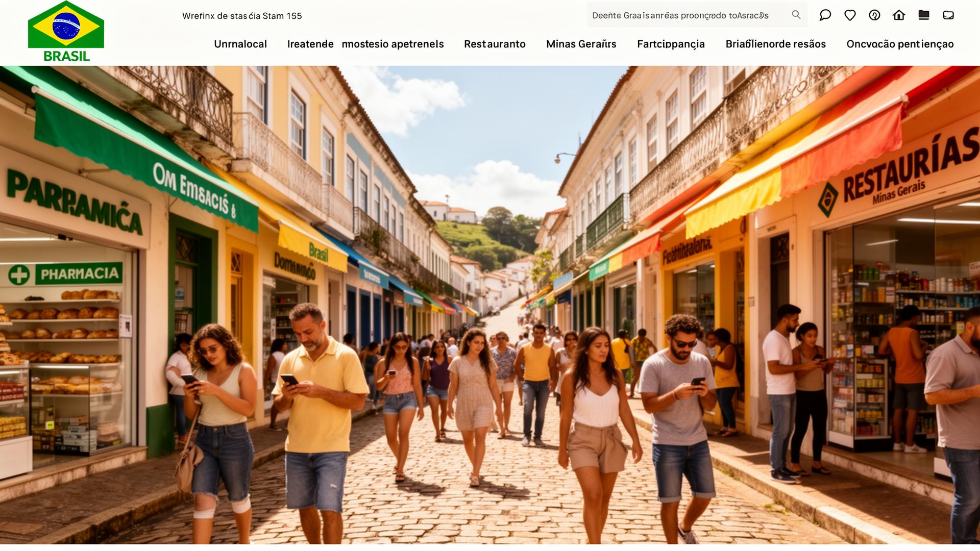Viewport: 980px width, 551px height.
Task: Click the heart favorites icon
Action: click(x=850, y=15)
